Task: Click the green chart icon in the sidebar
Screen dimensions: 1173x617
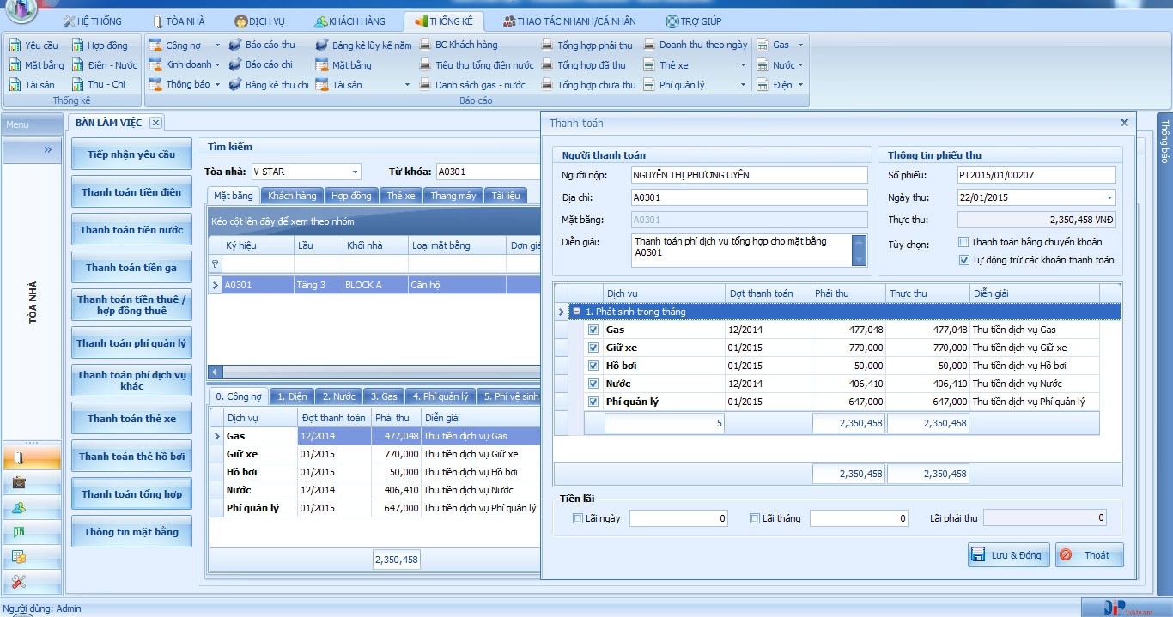Action: [19, 532]
